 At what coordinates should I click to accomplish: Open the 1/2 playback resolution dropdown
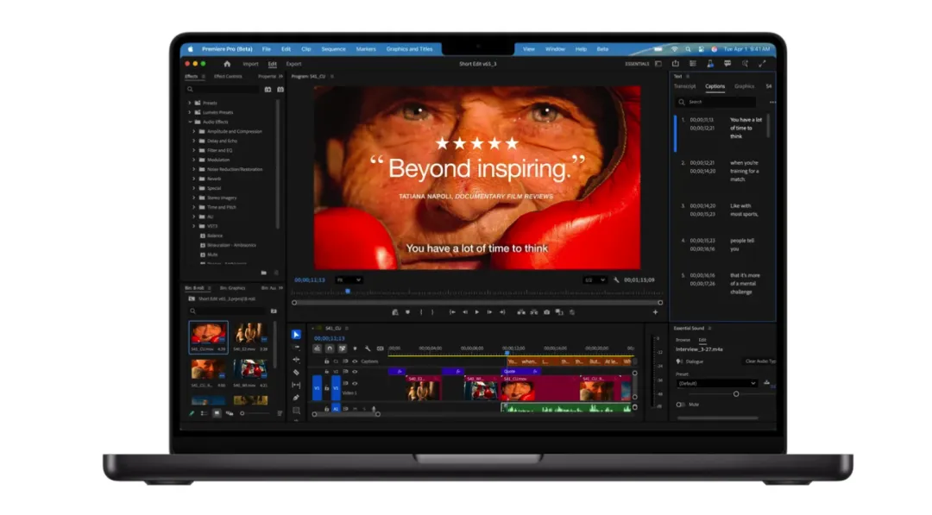(x=594, y=279)
